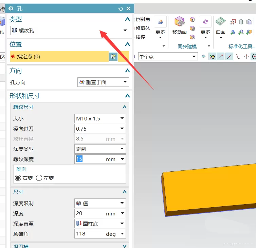Click the 移动面 move face tool

(x=179, y=25)
